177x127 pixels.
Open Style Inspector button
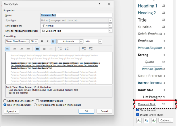pyautogui.click(x=146, y=120)
